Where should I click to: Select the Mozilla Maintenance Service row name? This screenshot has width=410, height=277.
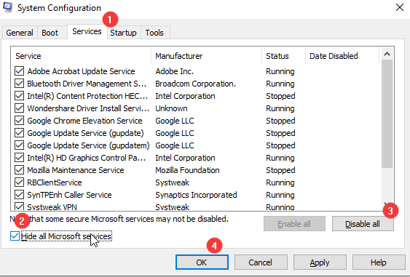tap(76, 170)
